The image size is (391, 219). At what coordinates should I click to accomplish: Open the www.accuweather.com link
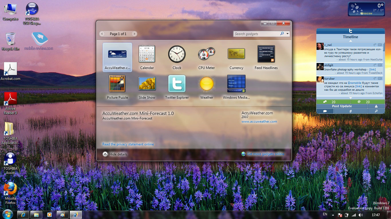pos(259,121)
